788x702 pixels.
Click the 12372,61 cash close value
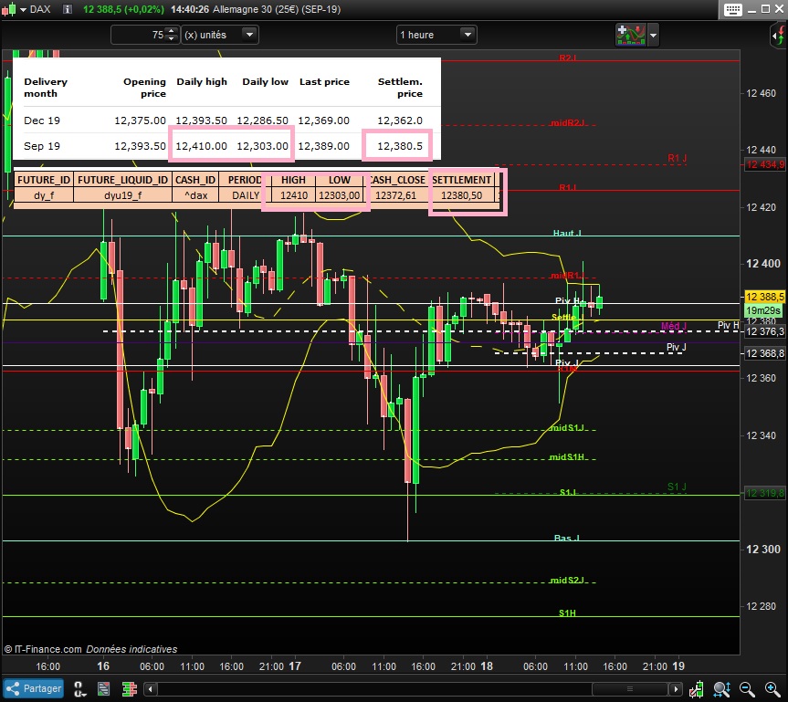point(395,195)
